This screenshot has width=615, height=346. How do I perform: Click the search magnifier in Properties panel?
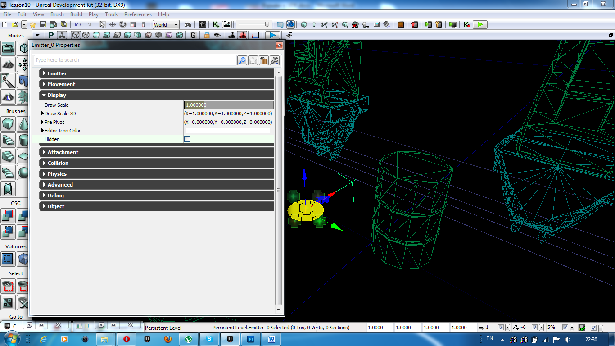[x=242, y=60]
